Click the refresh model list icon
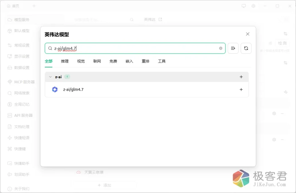 tap(246, 48)
